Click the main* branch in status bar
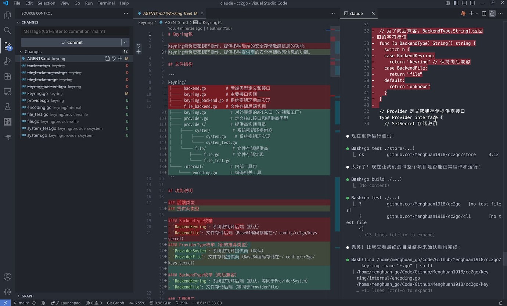Viewport: 507px width, 306px height. click(22, 303)
